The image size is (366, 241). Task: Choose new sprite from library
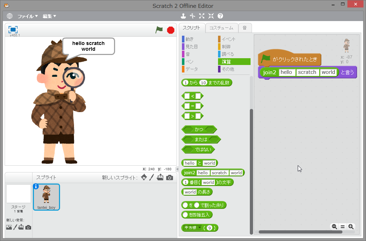[144, 177]
